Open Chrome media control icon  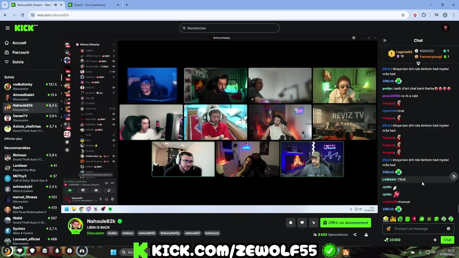coord(436,15)
